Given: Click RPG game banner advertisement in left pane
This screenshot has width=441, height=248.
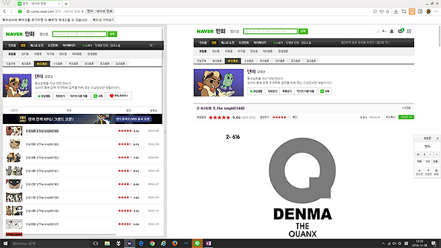Looking at the screenshot, I should pyautogui.click(x=82, y=119).
